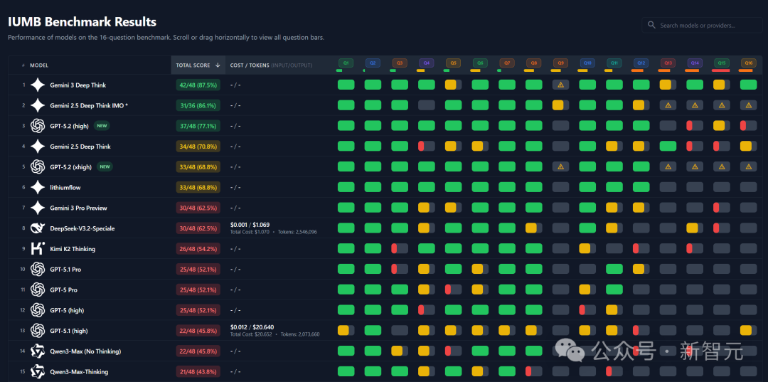Select the Q13 question tag
Screen dimensions: 768x382
tap(668, 63)
